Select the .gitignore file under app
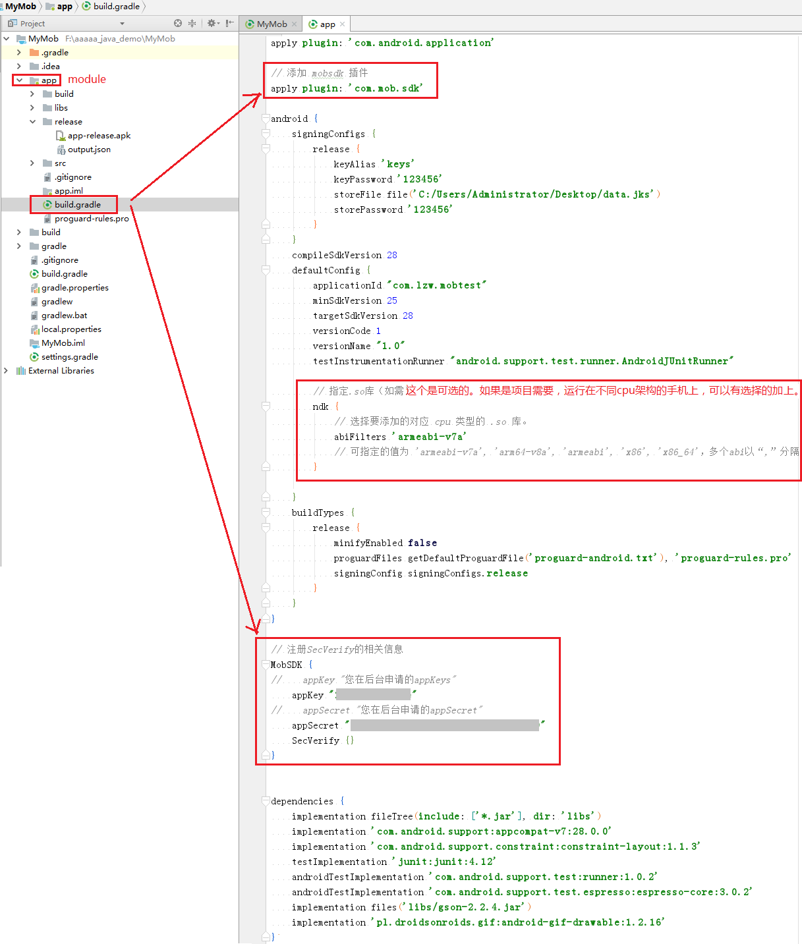The width and height of the screenshot is (802, 944). tap(73, 177)
